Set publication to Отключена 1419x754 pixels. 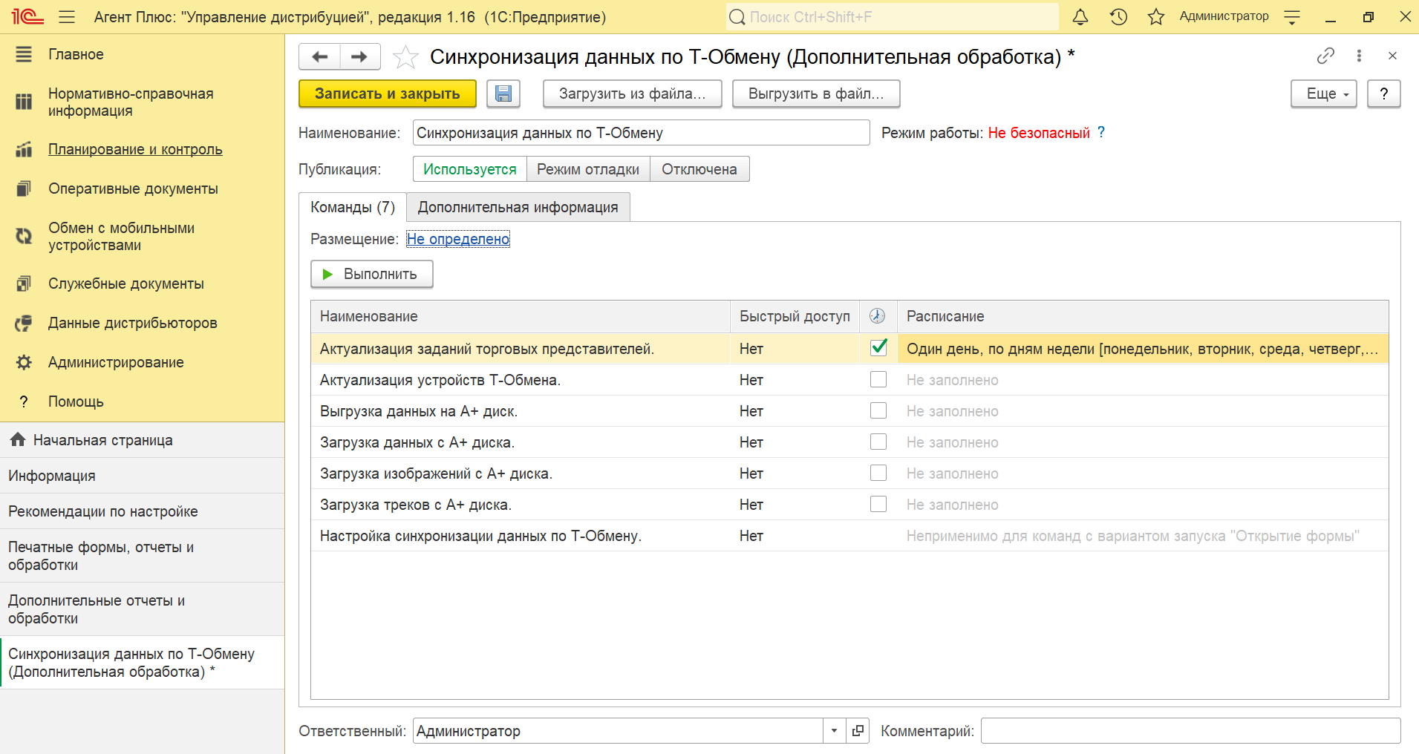[699, 169]
